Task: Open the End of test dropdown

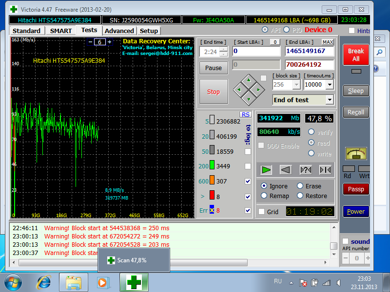Action: pyautogui.click(x=330, y=100)
